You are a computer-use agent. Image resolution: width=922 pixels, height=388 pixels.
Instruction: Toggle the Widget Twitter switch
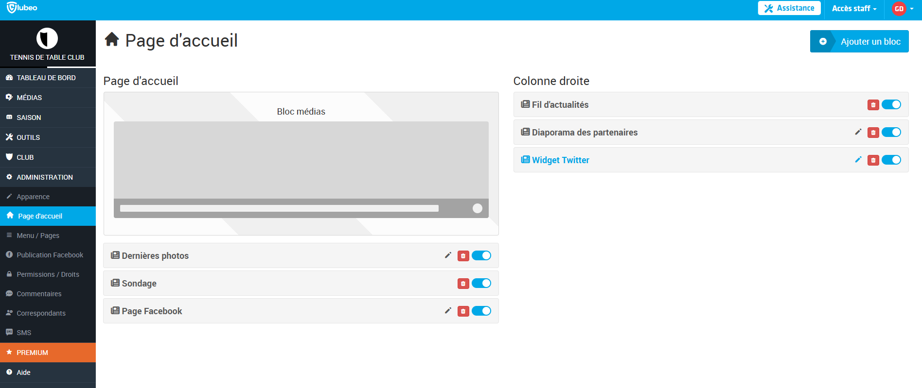[x=891, y=160]
